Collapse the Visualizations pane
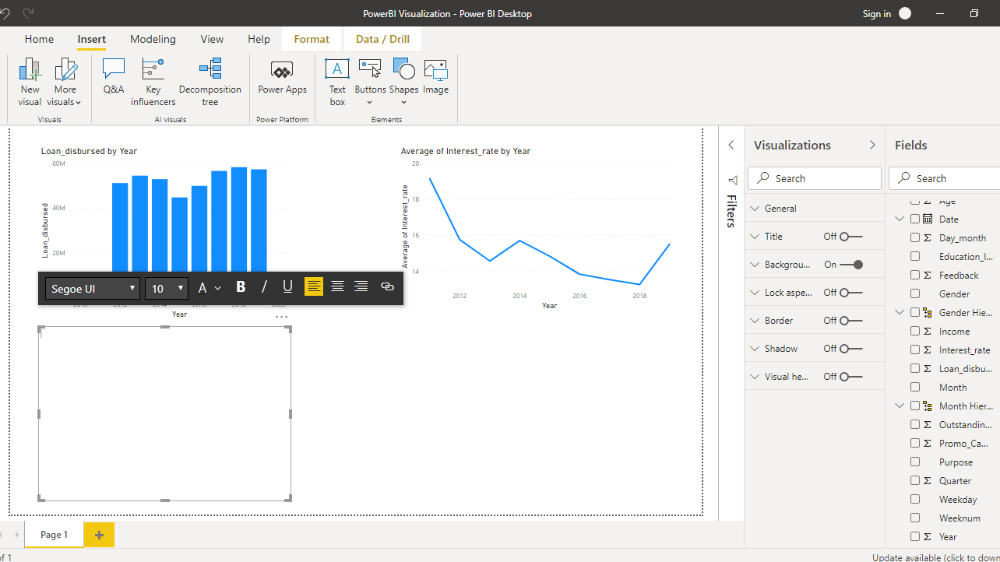This screenshot has width=1000, height=562. 872,145
